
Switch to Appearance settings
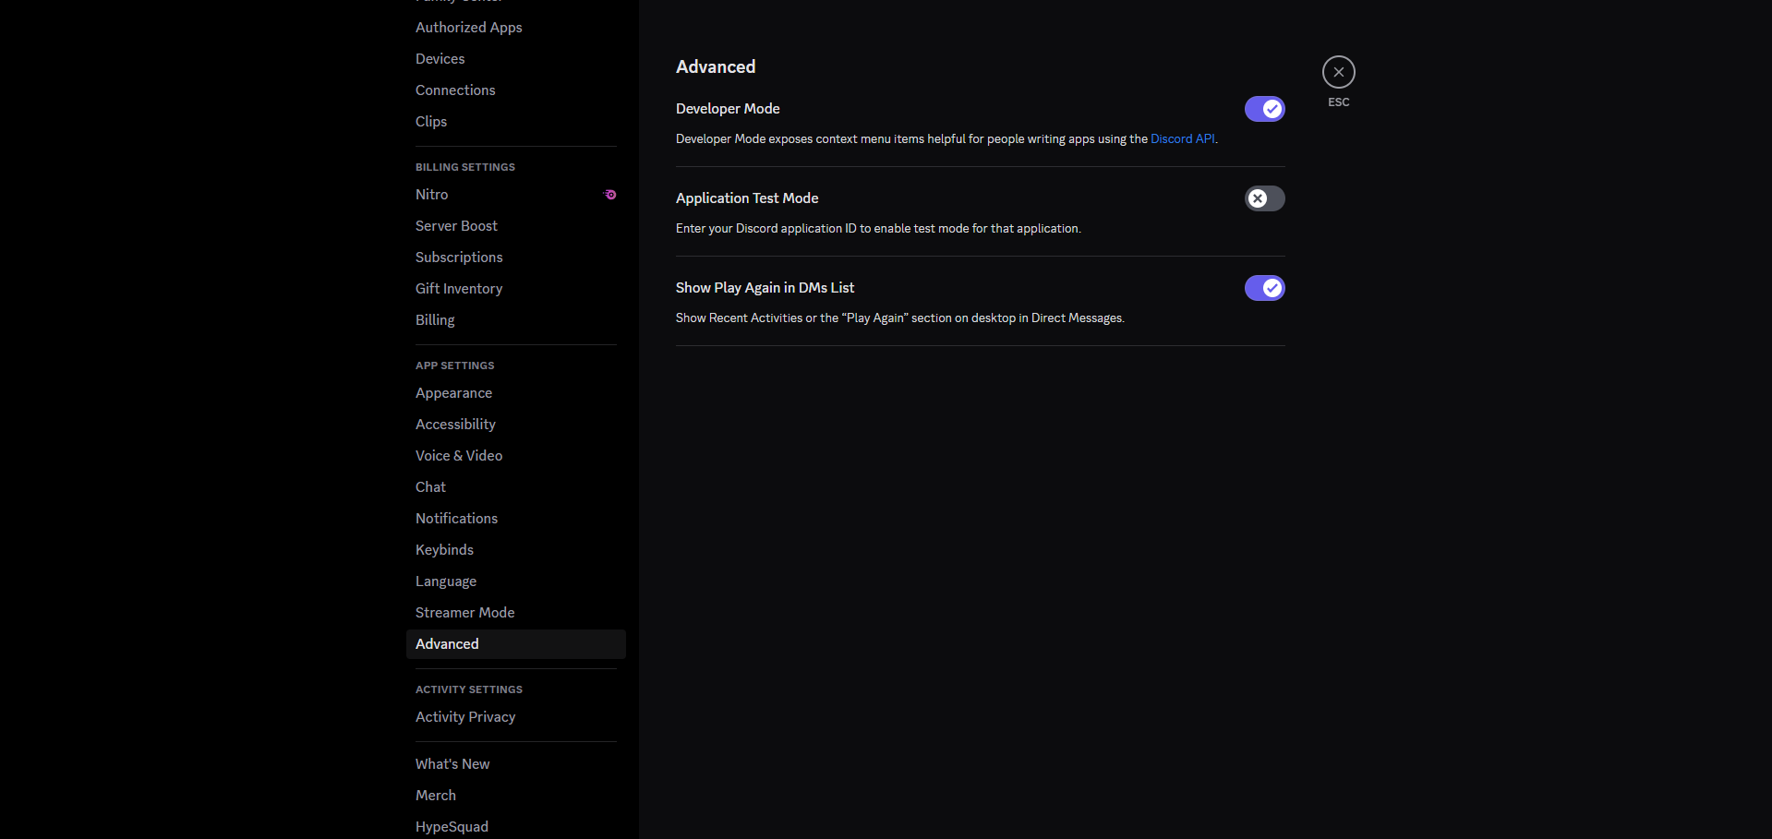pos(515,393)
